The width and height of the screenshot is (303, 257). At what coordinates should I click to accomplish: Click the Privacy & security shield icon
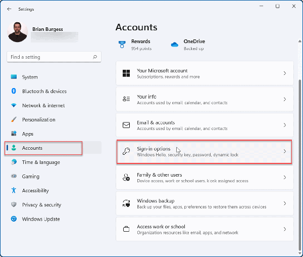14,204
